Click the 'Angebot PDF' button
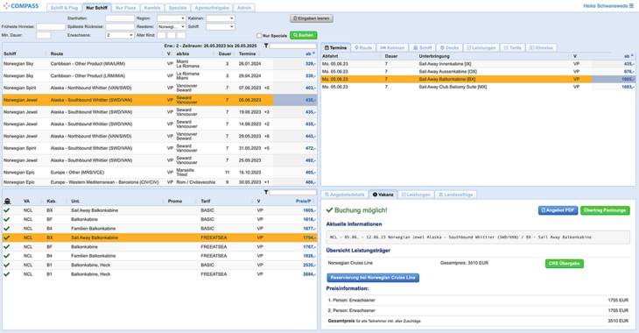The image size is (639, 333). click(558, 210)
